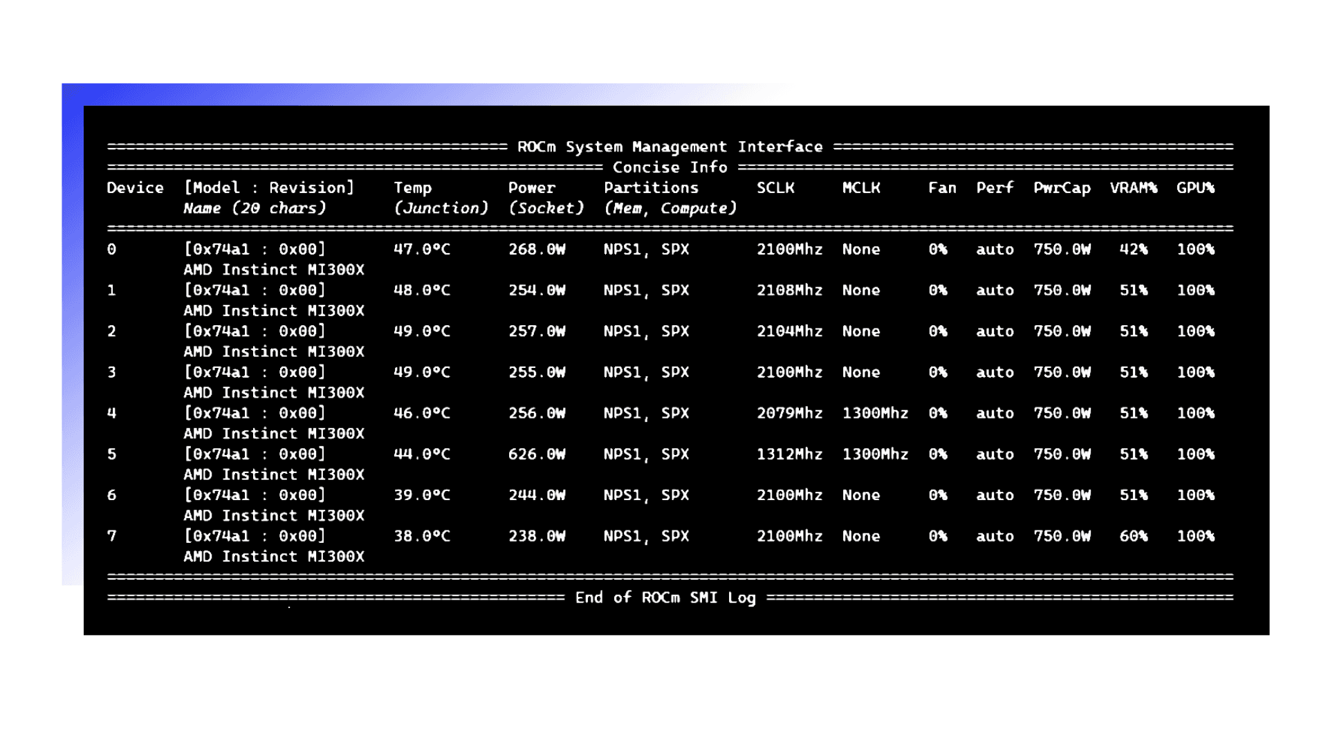This screenshot has height=747, width=1328.
Task: Click the 'Fan' column header
Action: 942,187
